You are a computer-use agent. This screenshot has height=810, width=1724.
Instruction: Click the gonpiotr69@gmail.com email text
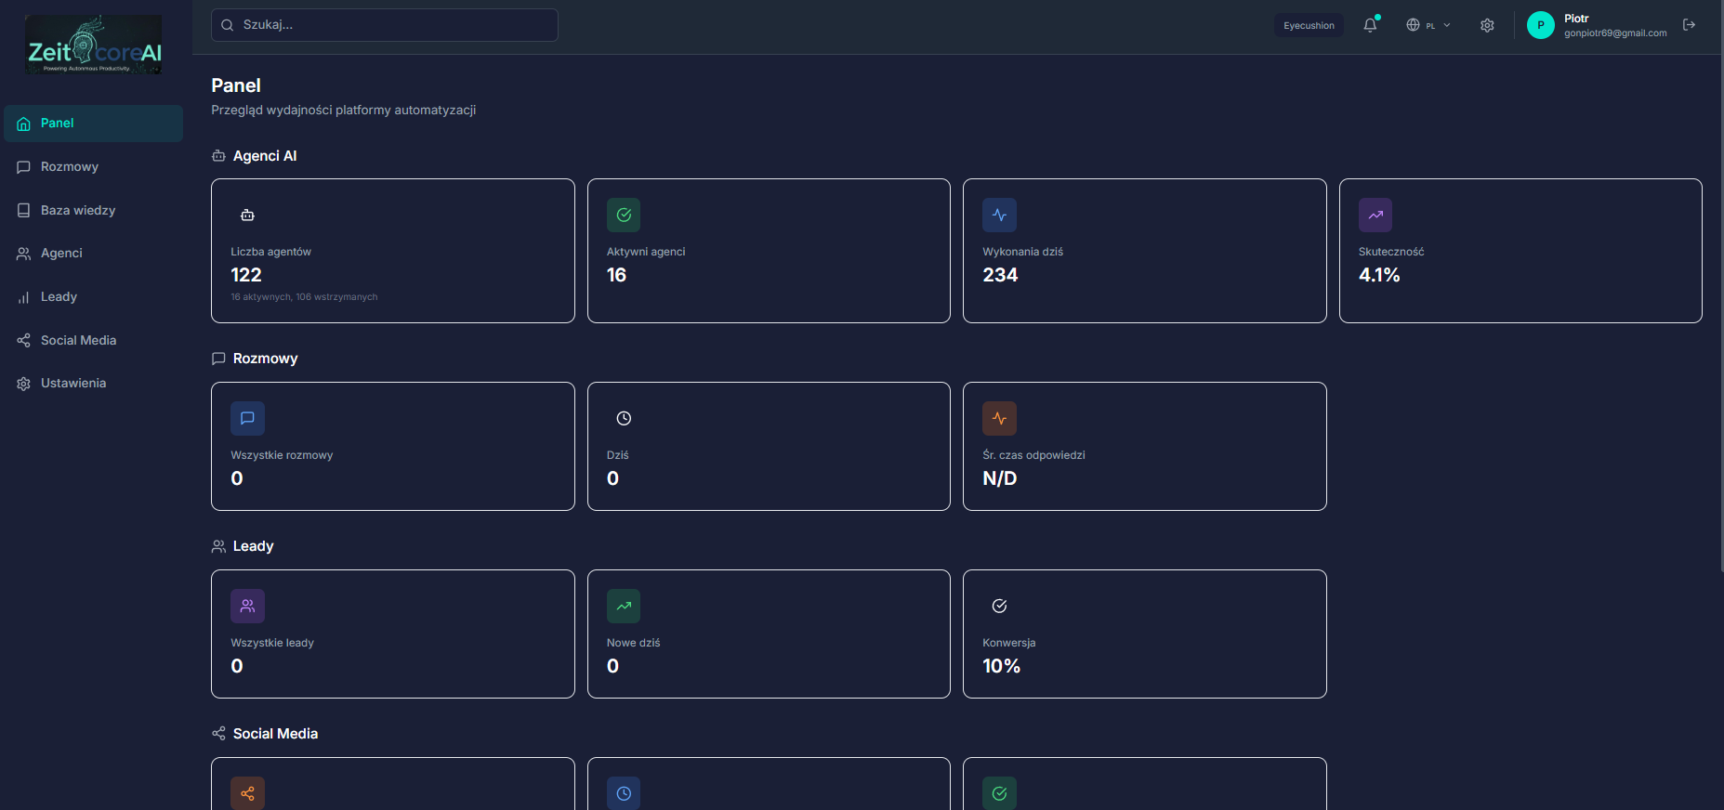(x=1615, y=33)
